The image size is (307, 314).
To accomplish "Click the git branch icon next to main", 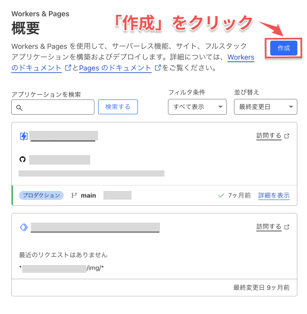I will pyautogui.click(x=74, y=195).
